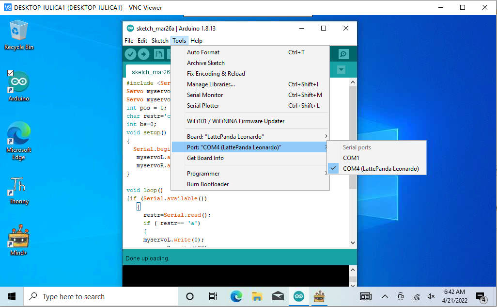The width and height of the screenshot is (497, 307).
Task: Click the code line restr=Serial.read();
Action: pyautogui.click(x=177, y=215)
